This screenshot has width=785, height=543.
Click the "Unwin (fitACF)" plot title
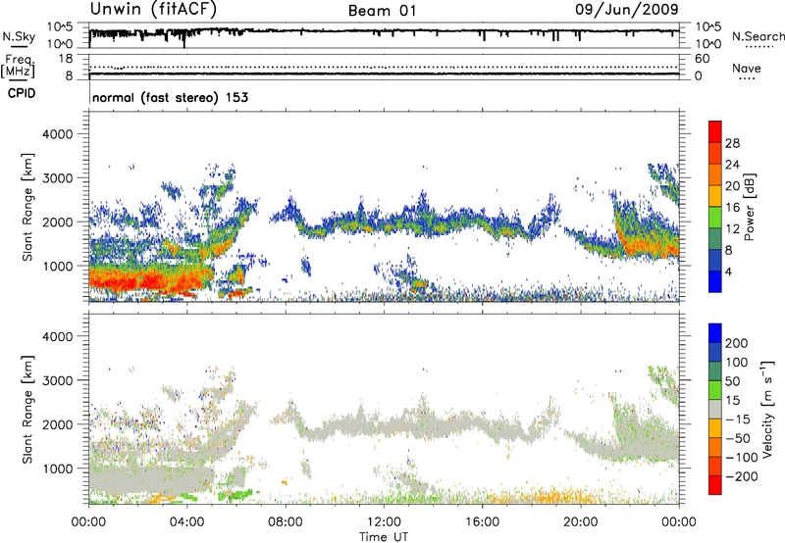(153, 9)
